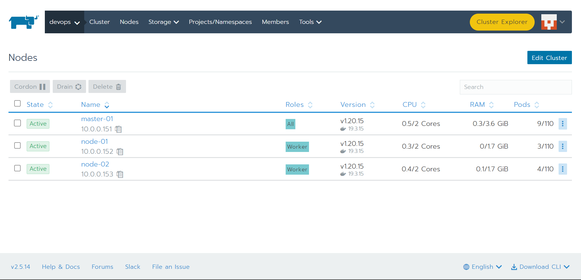Click the Cluster Explorer button
Screen dimensions: 581x280
pos(502,22)
